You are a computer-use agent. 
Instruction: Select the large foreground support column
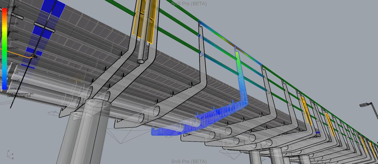88,132
